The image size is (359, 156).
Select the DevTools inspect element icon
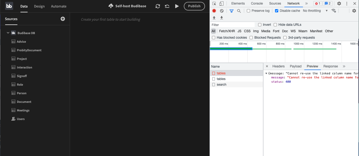pyautogui.click(x=214, y=3)
